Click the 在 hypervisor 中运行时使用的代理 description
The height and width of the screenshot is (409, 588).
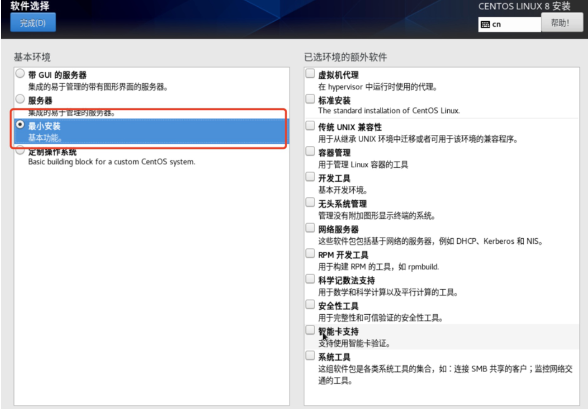tap(378, 87)
